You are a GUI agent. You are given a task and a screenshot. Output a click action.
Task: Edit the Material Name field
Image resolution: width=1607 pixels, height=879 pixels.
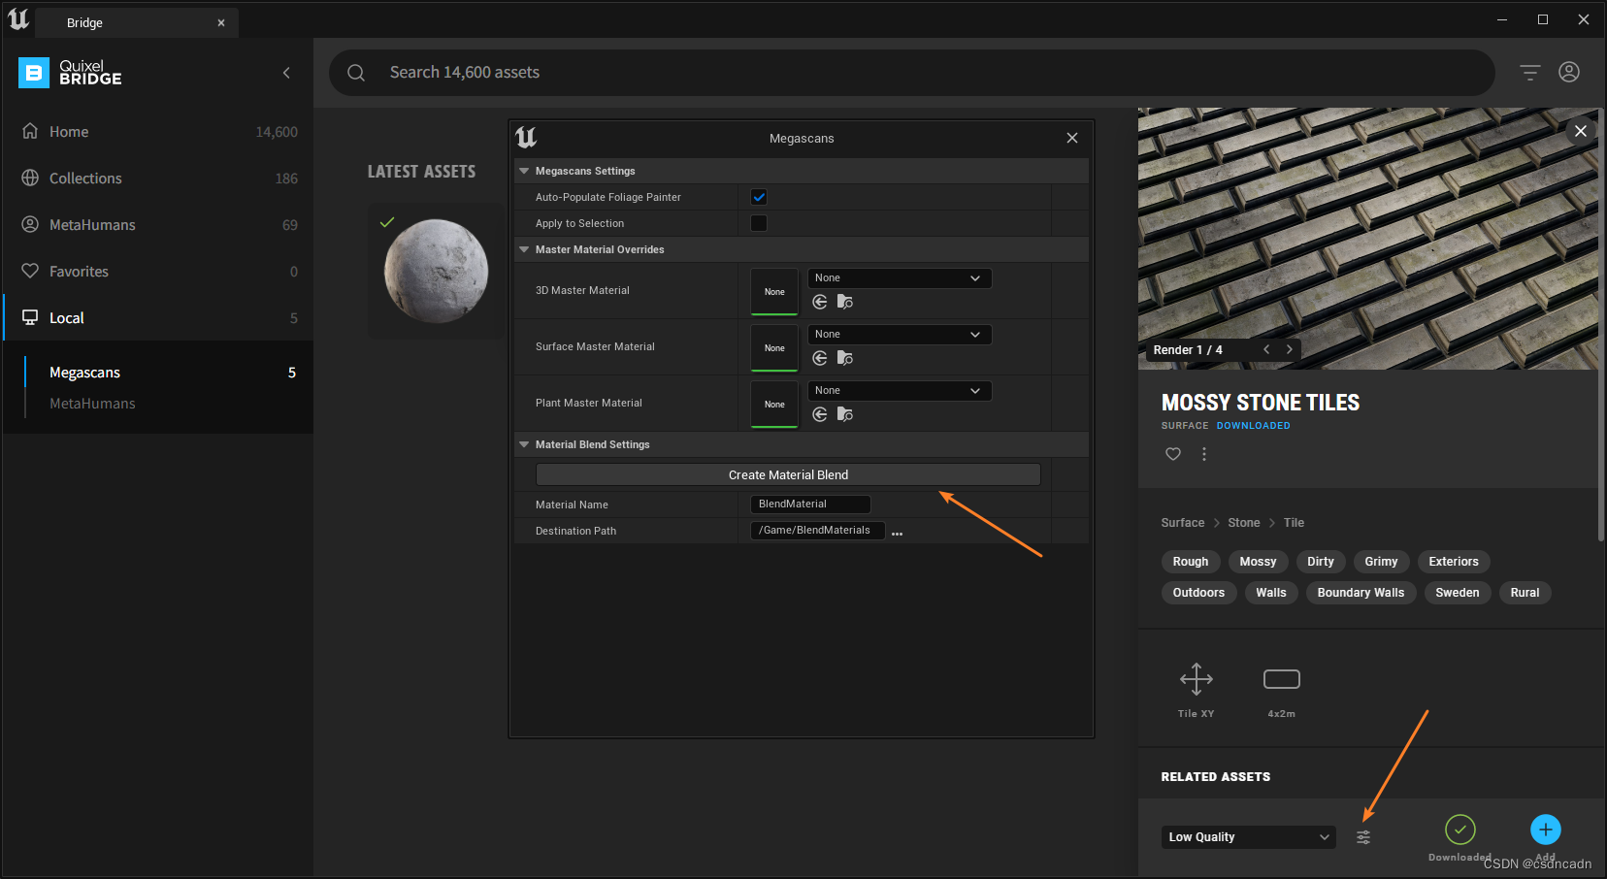(810, 505)
